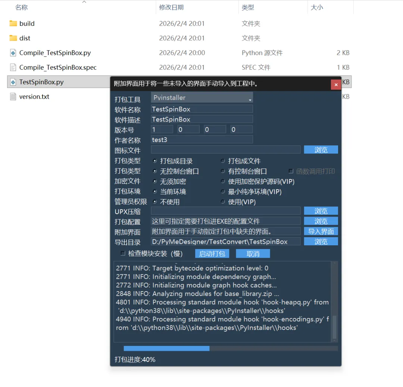Click the 启动打包 button
The height and width of the screenshot is (387, 403).
pos(212,254)
